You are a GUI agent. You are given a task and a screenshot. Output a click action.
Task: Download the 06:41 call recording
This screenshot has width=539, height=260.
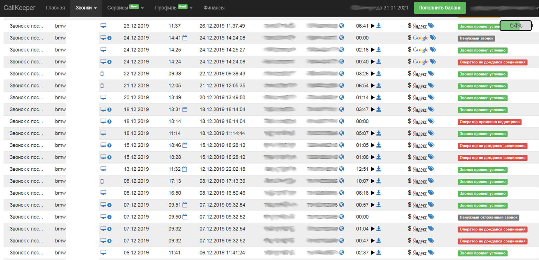[379, 26]
